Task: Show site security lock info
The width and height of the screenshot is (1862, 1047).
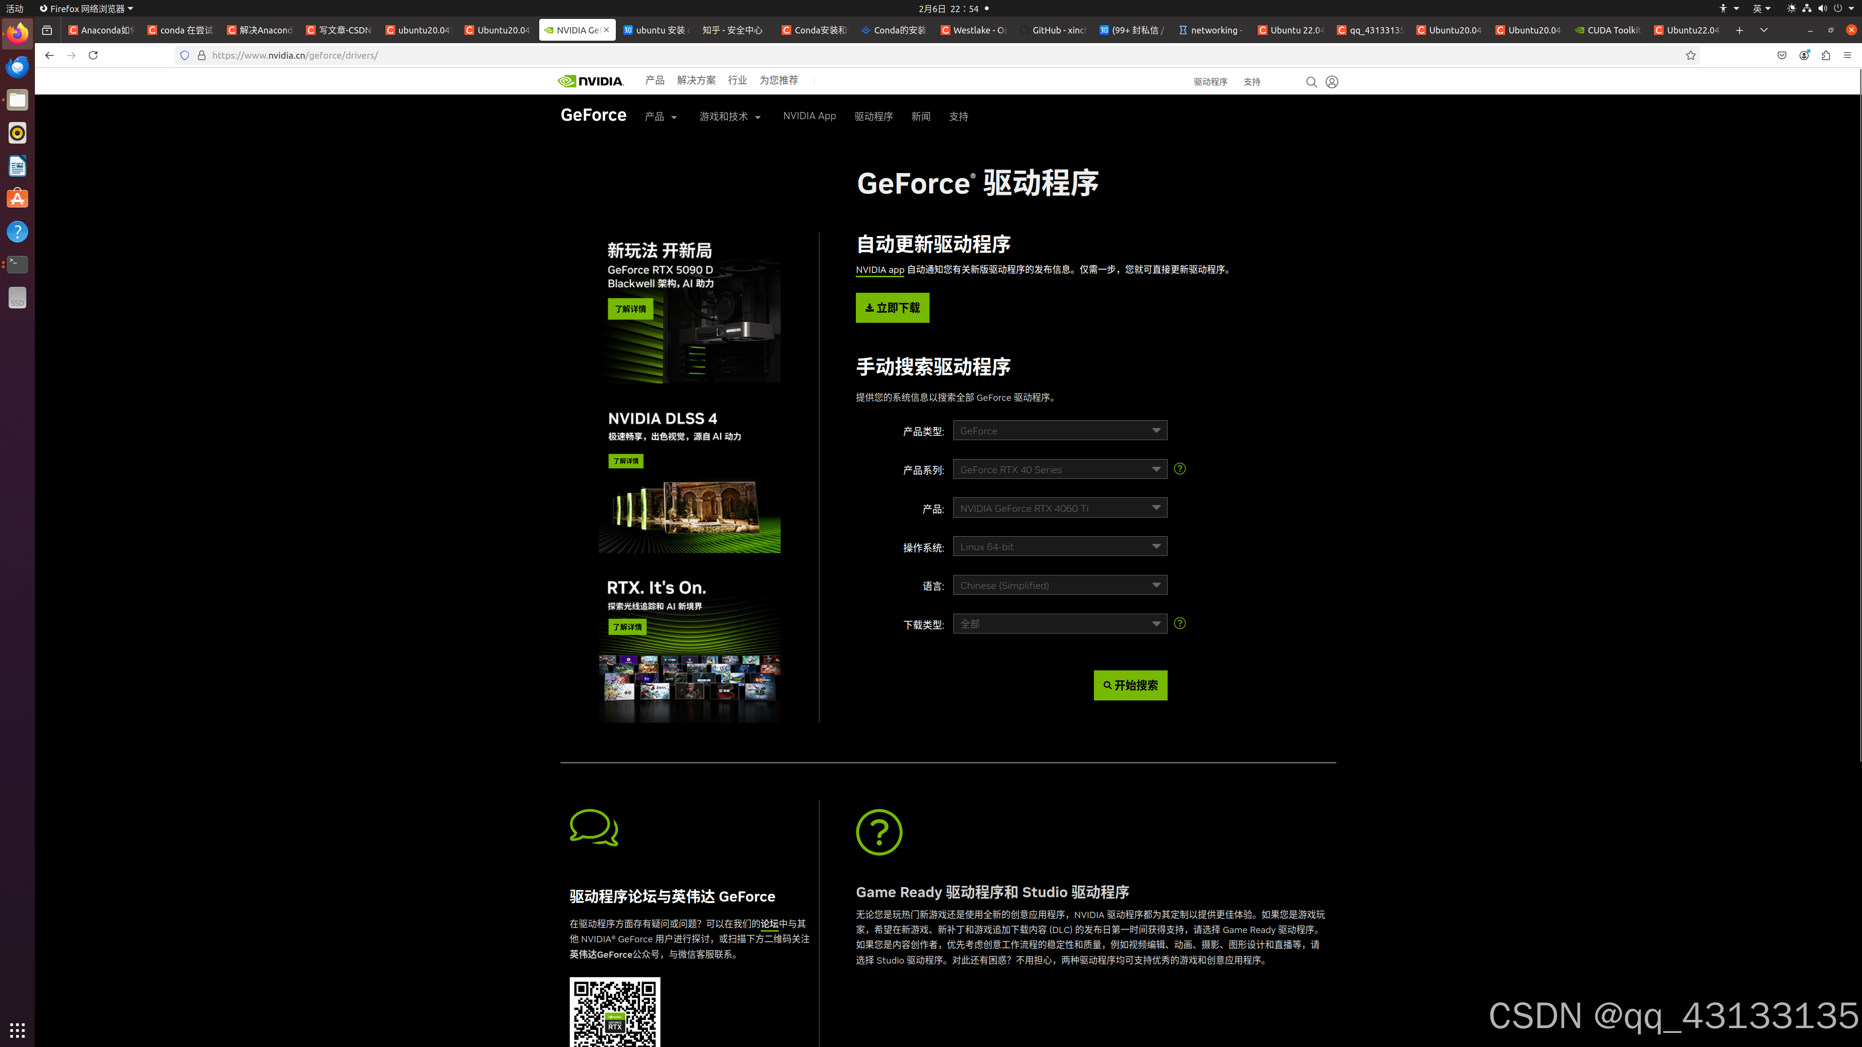Action: [x=202, y=55]
